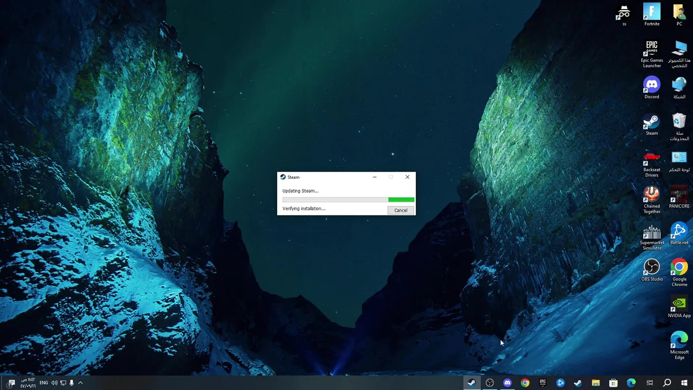
Task: Select the 'سلة المحذوفات' recycle bin icon
Action: coord(679,127)
